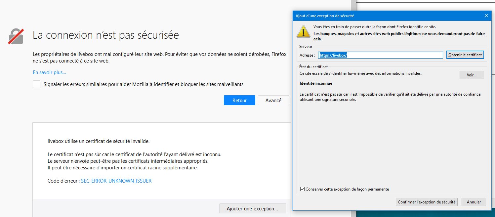
Task: Click the broken padlock insecure connection icon
Action: click(16, 36)
